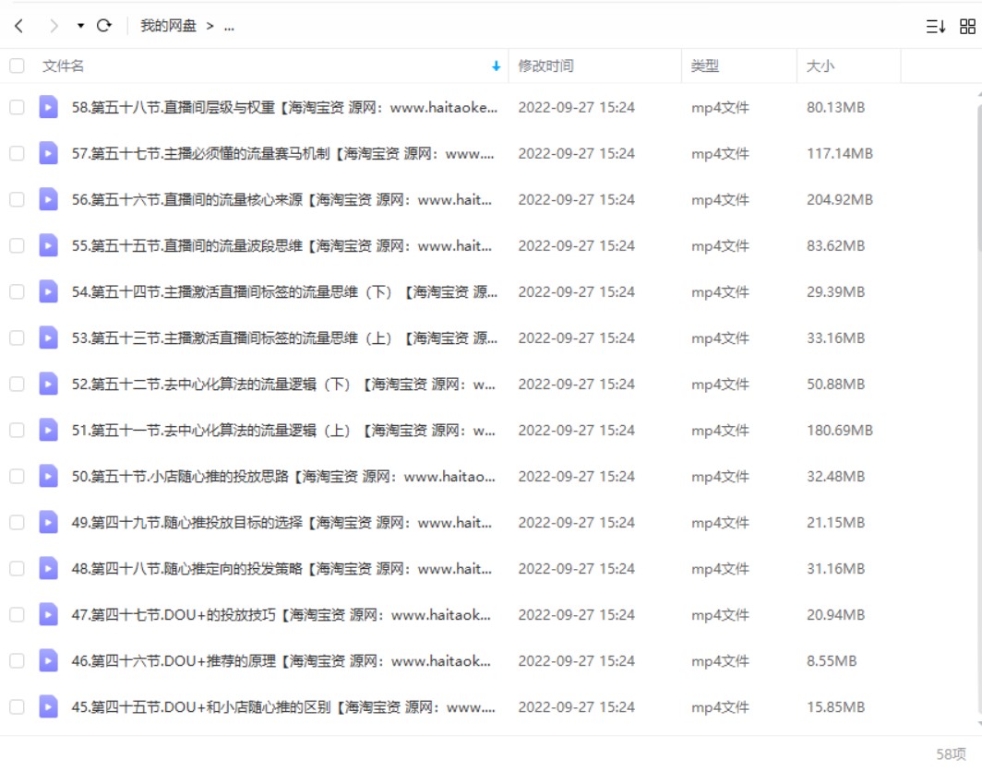This screenshot has height=770, width=982.
Task: Toggle the blue sort direction arrow
Action: [496, 65]
